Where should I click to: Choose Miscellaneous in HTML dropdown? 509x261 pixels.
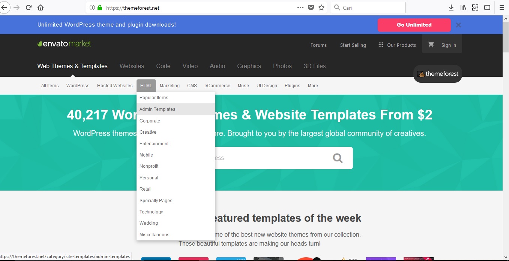coord(176,235)
